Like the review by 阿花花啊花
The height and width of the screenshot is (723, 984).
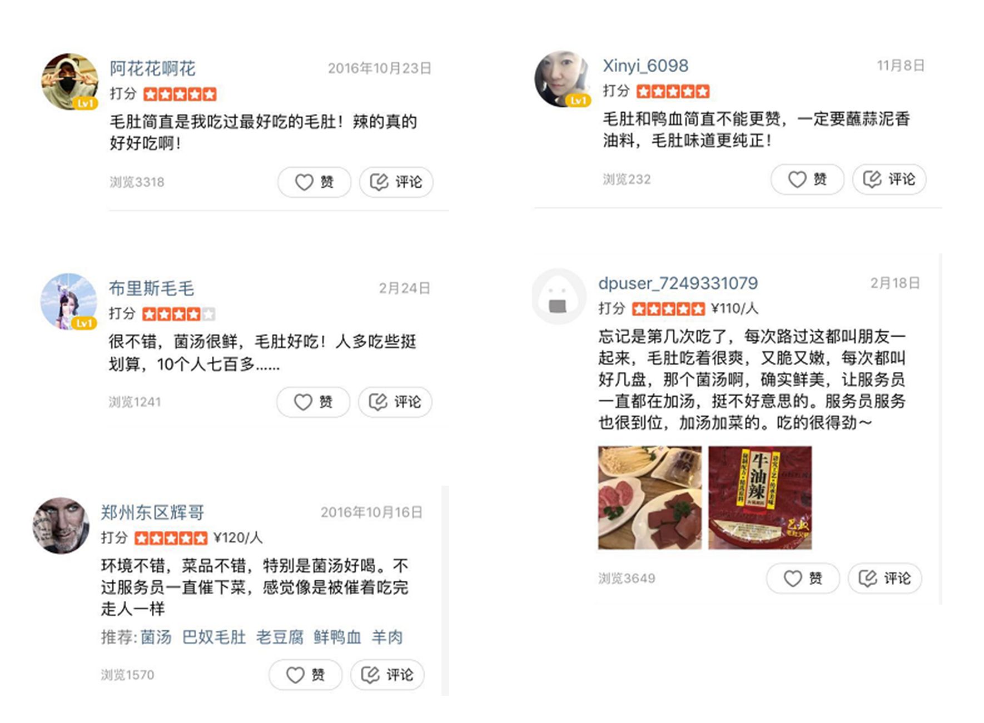pos(314,182)
